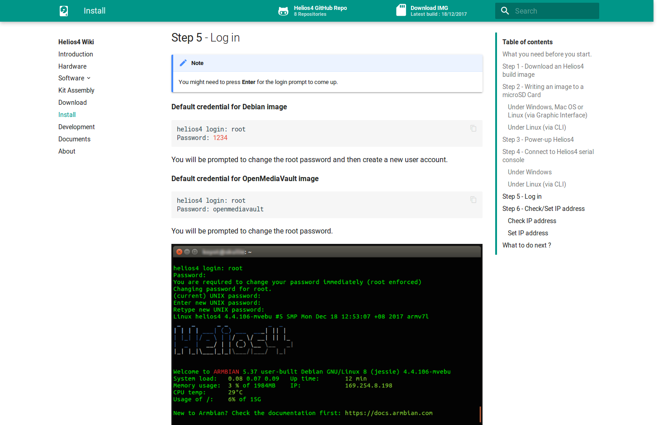Open the About page
The width and height of the screenshot is (658, 425).
click(x=67, y=151)
